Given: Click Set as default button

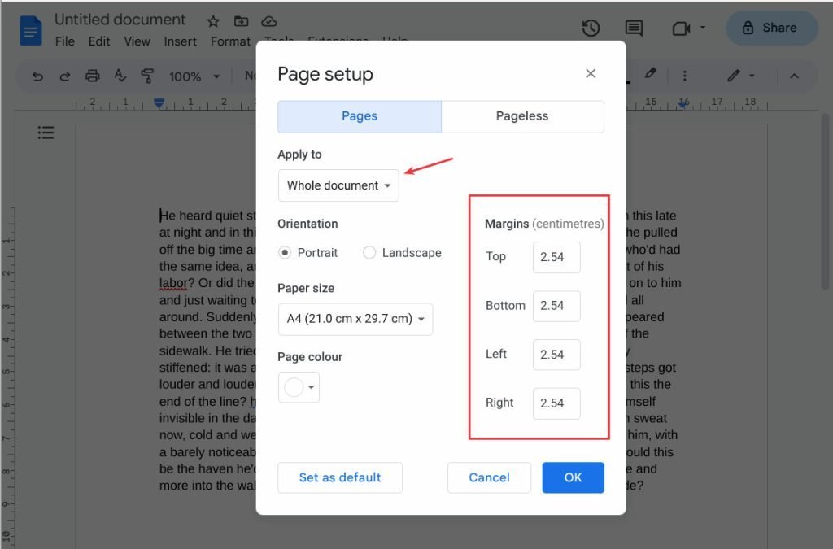Looking at the screenshot, I should [x=340, y=477].
